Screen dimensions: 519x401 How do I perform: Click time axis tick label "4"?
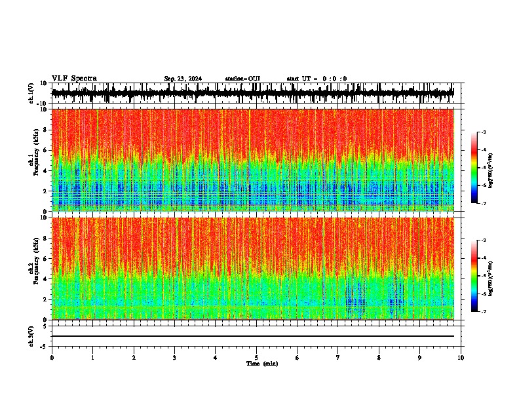216,358
